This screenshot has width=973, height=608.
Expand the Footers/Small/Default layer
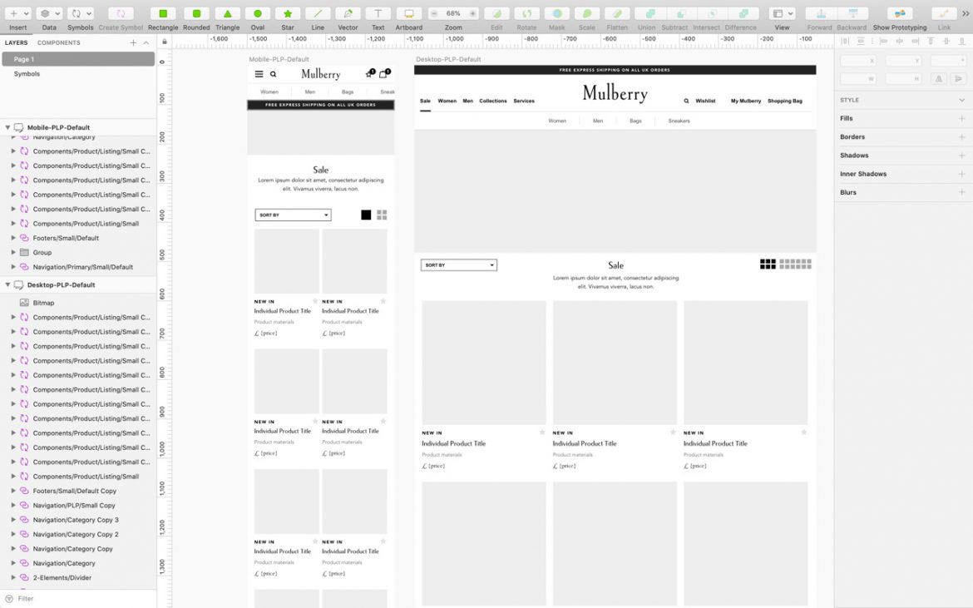13,238
